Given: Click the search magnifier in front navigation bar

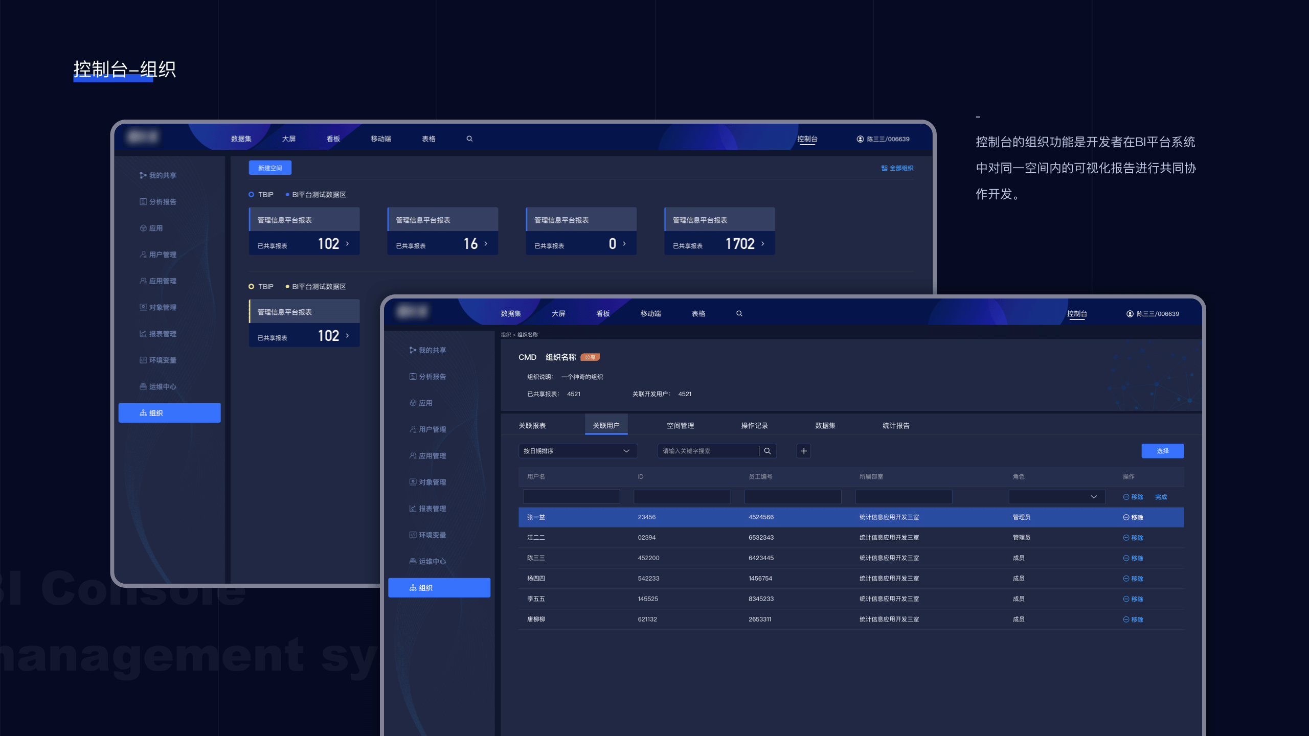Looking at the screenshot, I should pyautogui.click(x=739, y=313).
